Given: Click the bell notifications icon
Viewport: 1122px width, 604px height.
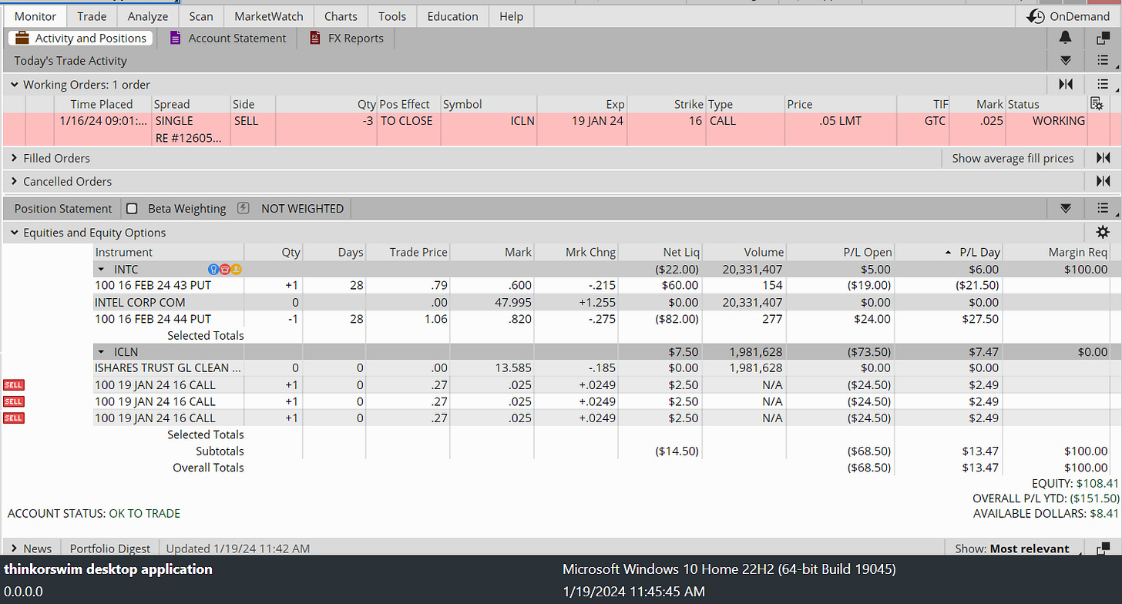Looking at the screenshot, I should [x=1066, y=38].
